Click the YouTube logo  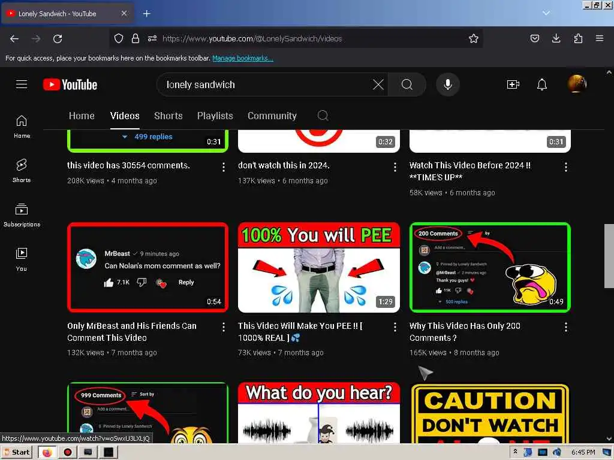pos(70,84)
